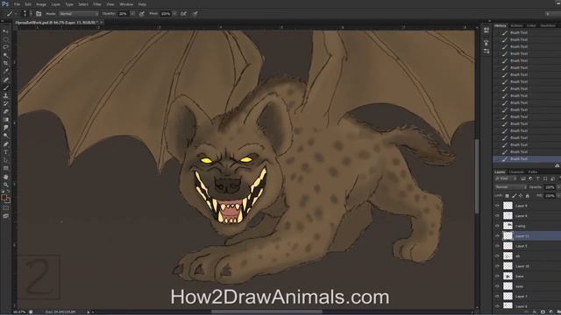Select the last Brush Tool history state

tap(527, 158)
